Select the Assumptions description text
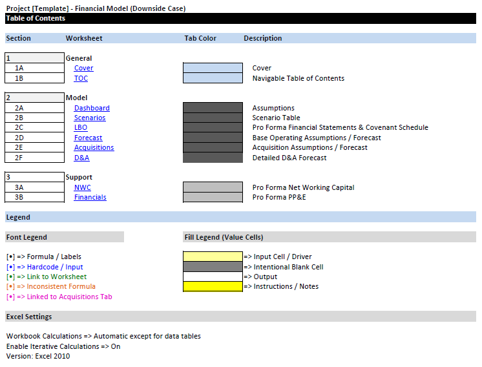 (273, 108)
